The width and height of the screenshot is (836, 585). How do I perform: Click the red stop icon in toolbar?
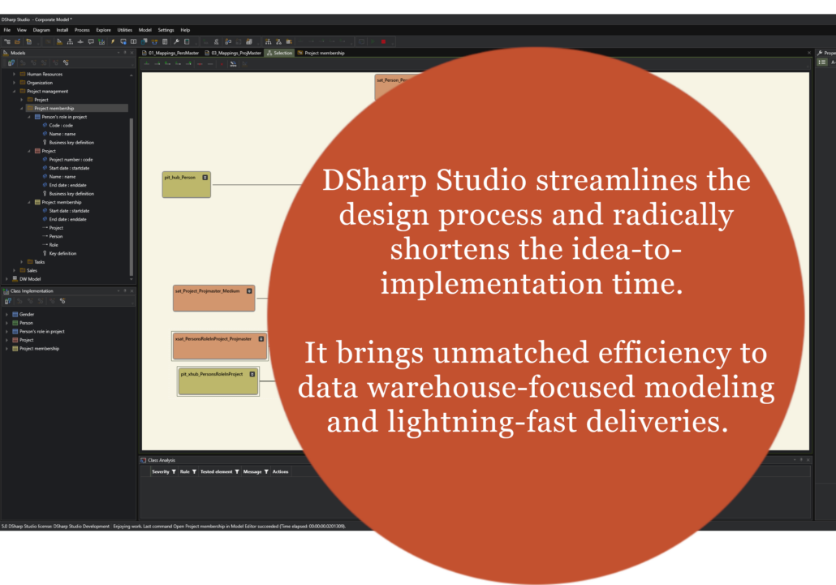click(383, 41)
